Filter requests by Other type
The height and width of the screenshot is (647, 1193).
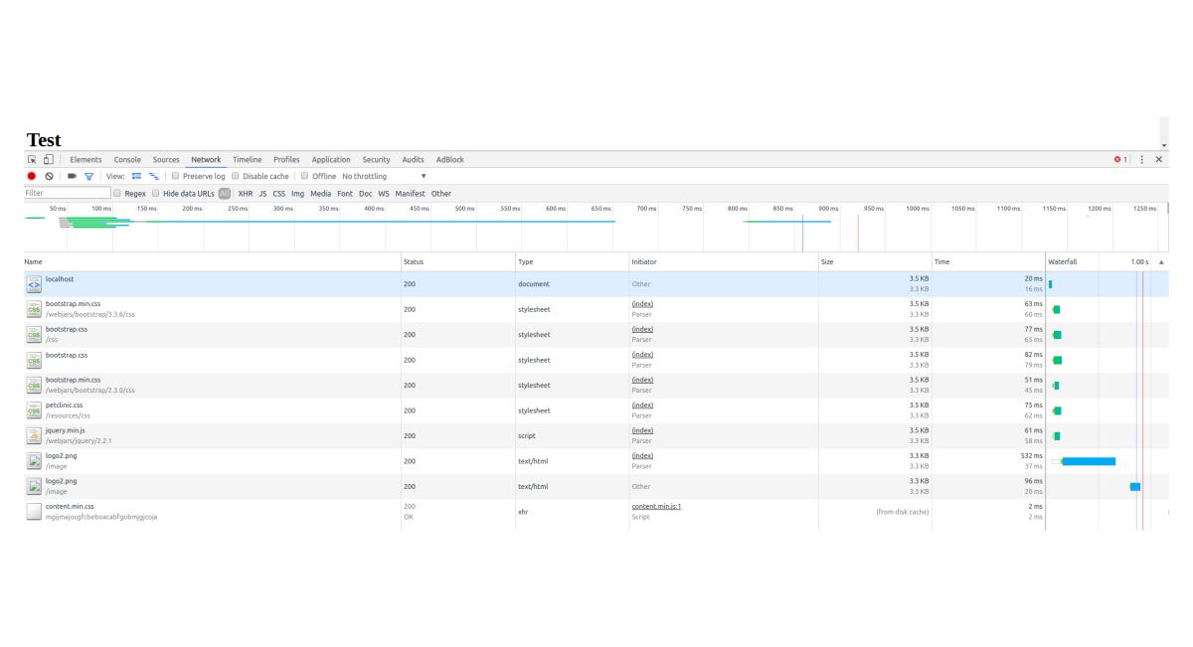(441, 194)
